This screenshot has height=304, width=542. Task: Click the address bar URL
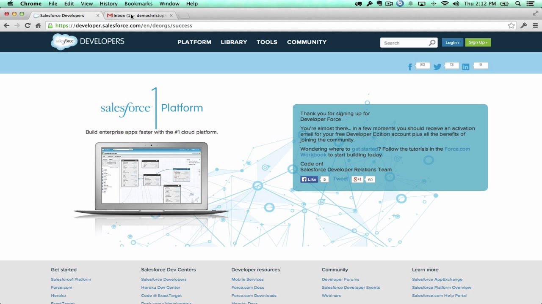click(124, 25)
